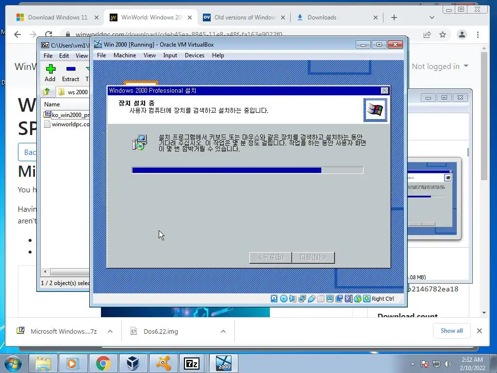Click the USB devices icon in VirtualBox status bar
The height and width of the screenshot is (373, 497).
point(311,299)
